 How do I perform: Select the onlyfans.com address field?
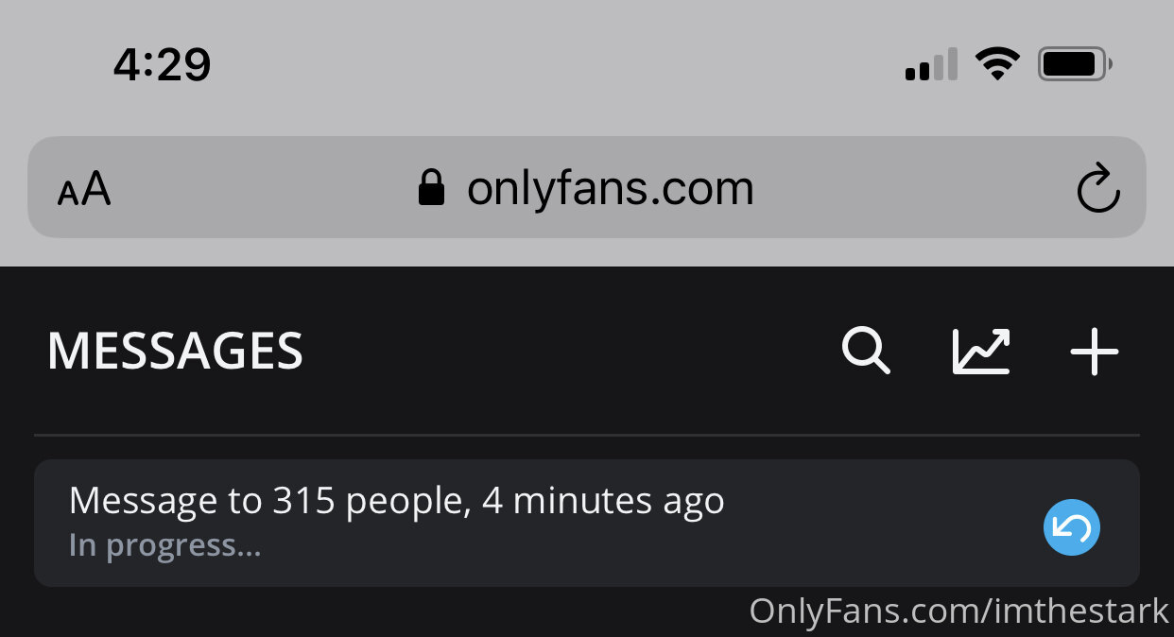pos(586,187)
